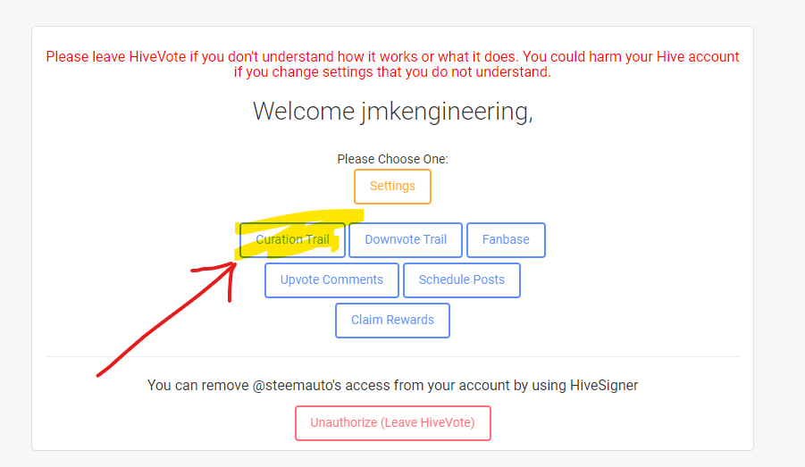
Task: Open the orange Settings button
Action: (392, 187)
